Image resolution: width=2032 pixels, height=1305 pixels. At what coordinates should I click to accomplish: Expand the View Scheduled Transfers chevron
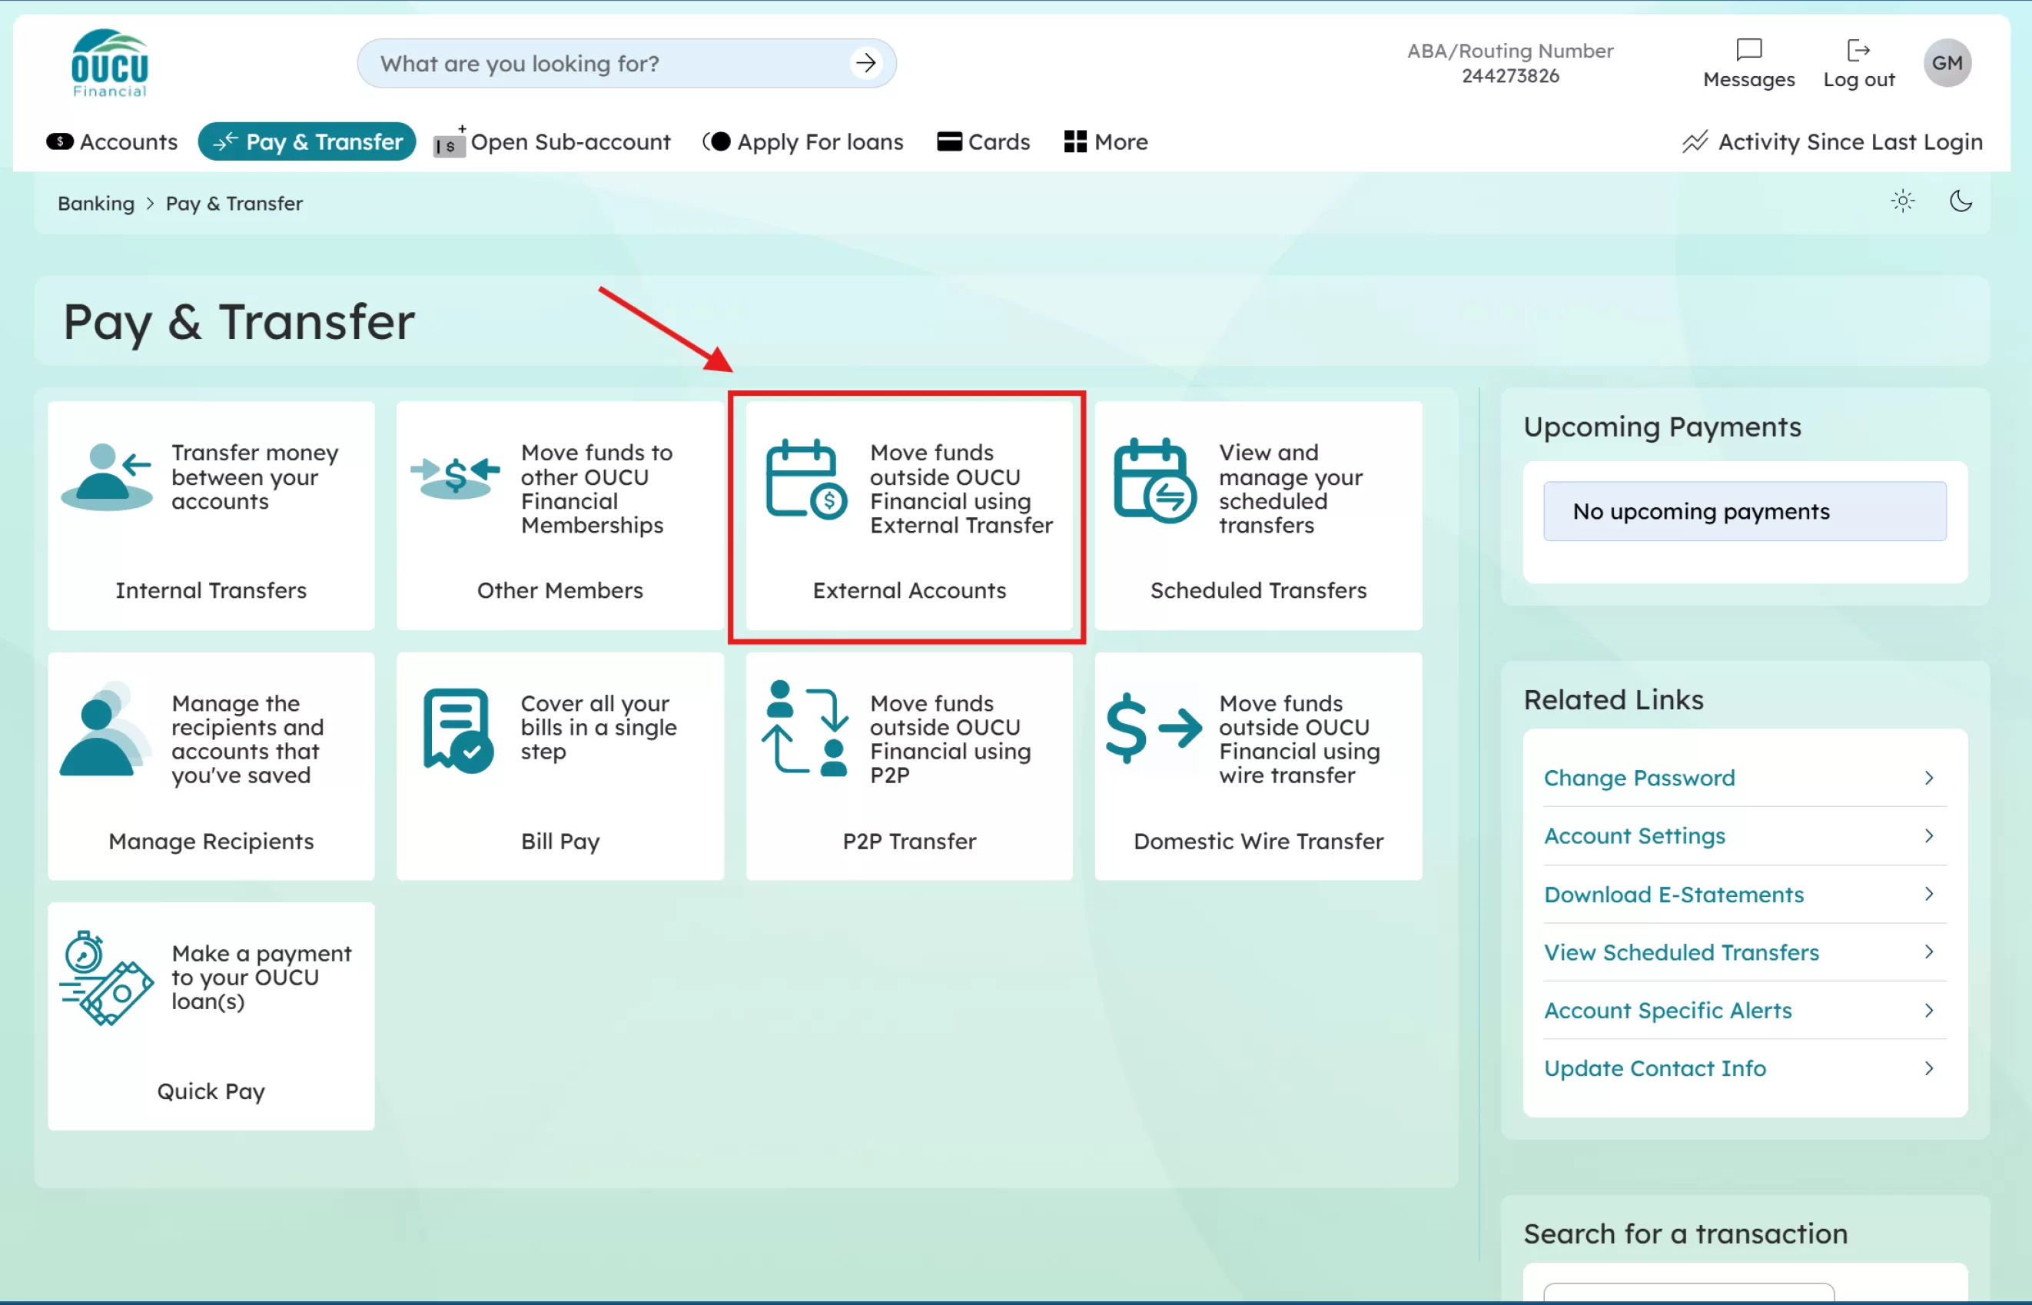point(1928,951)
